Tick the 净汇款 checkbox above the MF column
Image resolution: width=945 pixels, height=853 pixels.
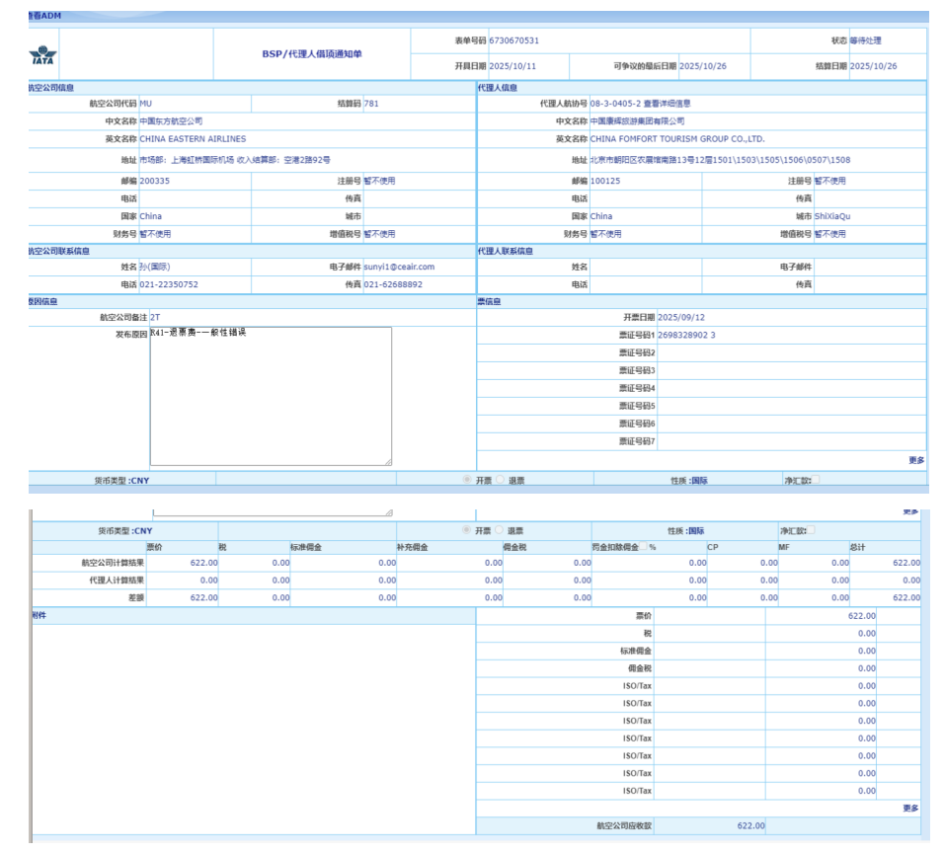pos(812,531)
